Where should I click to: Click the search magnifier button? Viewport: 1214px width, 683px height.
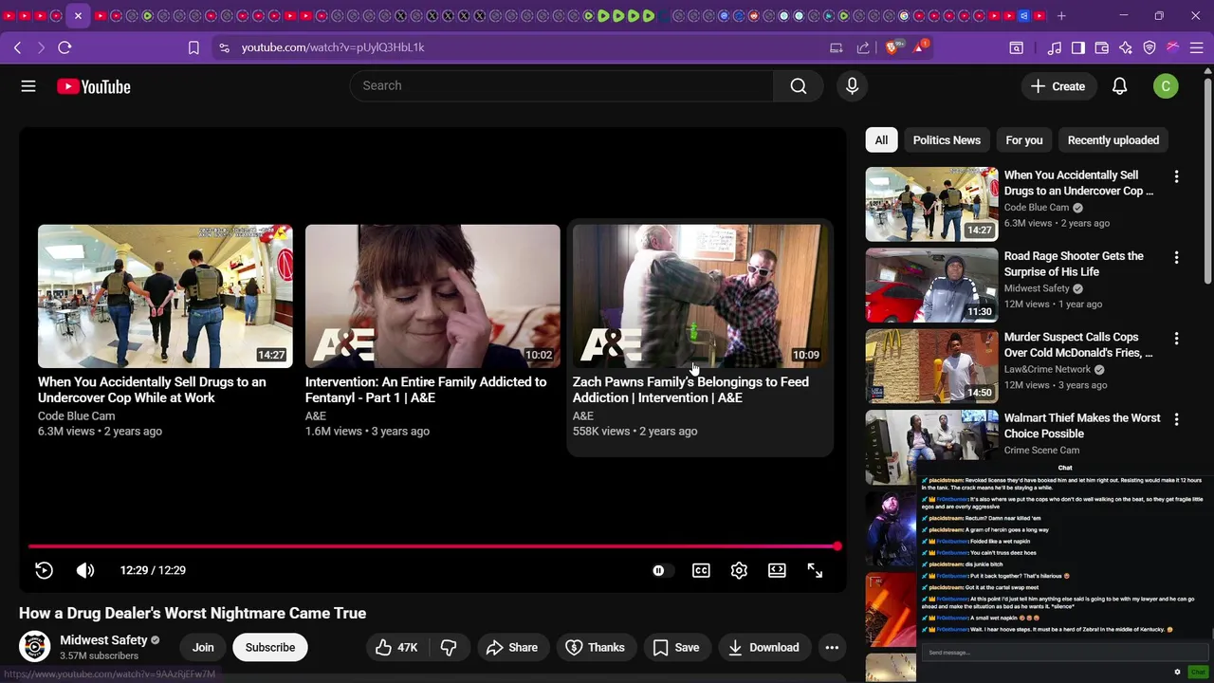(799, 86)
